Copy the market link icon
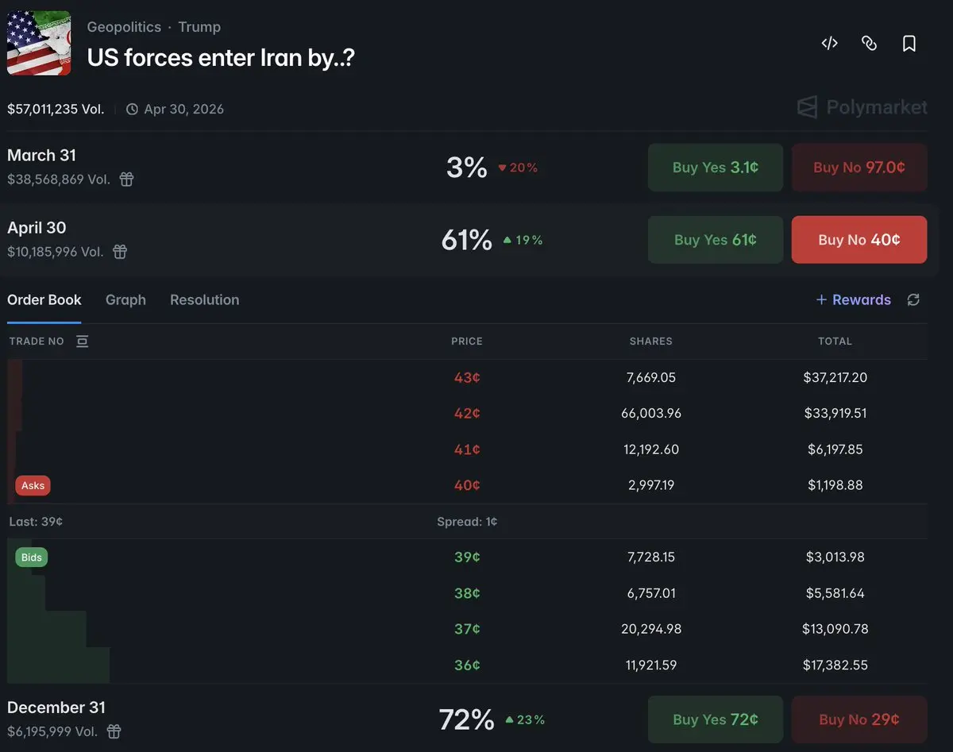 pyautogui.click(x=869, y=44)
